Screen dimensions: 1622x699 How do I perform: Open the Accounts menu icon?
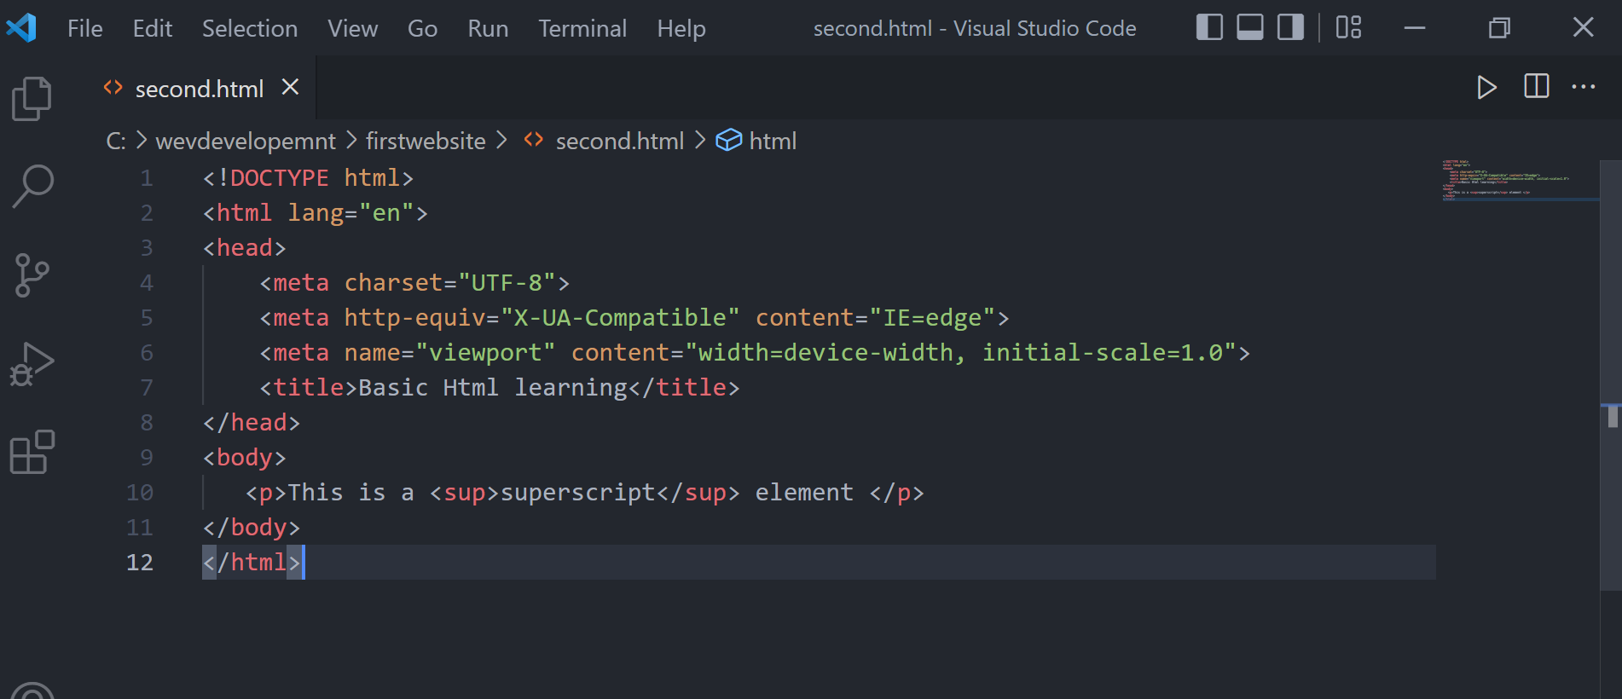(x=32, y=692)
